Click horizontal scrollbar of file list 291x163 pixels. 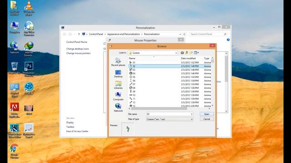[x=159, y=109]
